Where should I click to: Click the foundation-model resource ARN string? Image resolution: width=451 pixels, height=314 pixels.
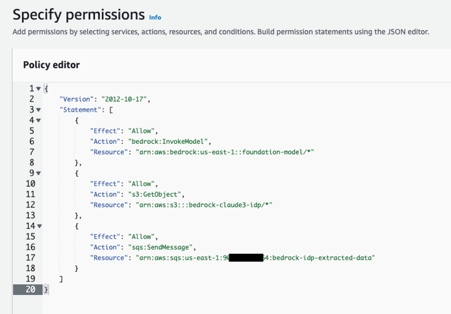point(224,152)
